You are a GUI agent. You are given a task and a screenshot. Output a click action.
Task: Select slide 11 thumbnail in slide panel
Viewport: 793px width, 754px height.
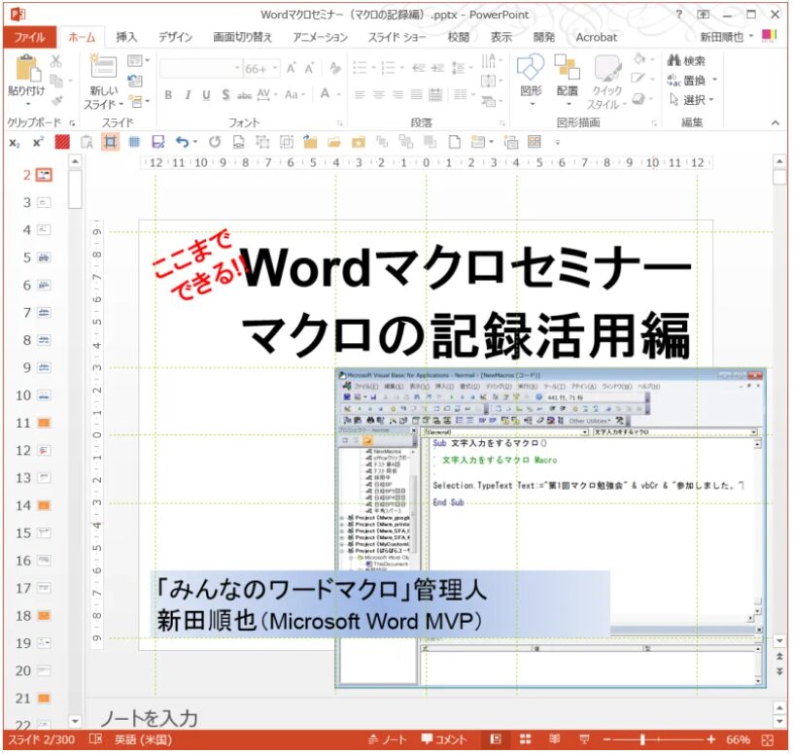point(44,423)
